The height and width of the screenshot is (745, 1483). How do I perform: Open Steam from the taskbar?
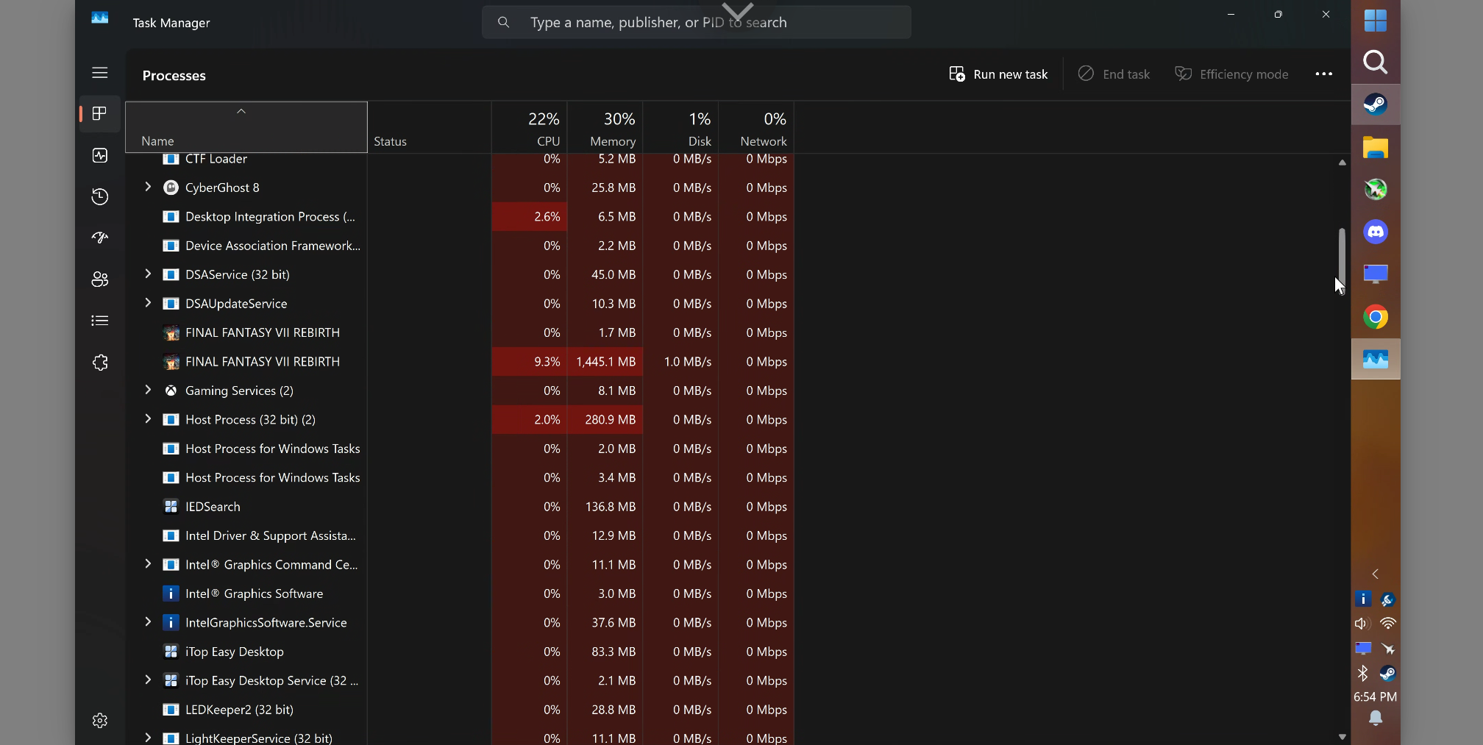tap(1375, 104)
